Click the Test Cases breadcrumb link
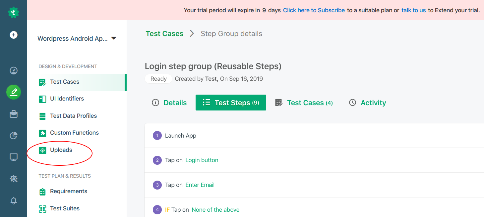Screen dimensions: 484x217 pyautogui.click(x=164, y=34)
